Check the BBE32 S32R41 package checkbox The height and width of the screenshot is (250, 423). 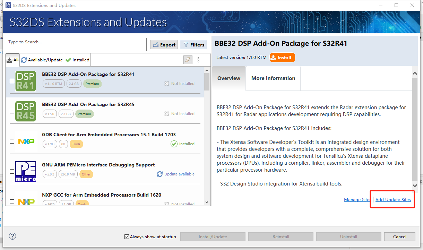pos(12,81)
